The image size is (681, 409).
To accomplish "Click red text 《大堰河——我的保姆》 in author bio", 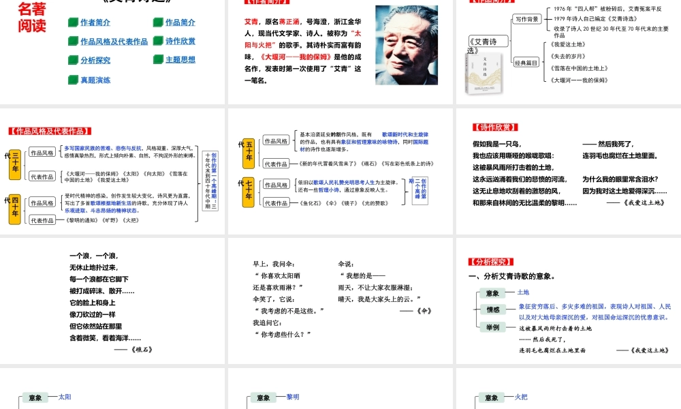I will pyautogui.click(x=296, y=57).
